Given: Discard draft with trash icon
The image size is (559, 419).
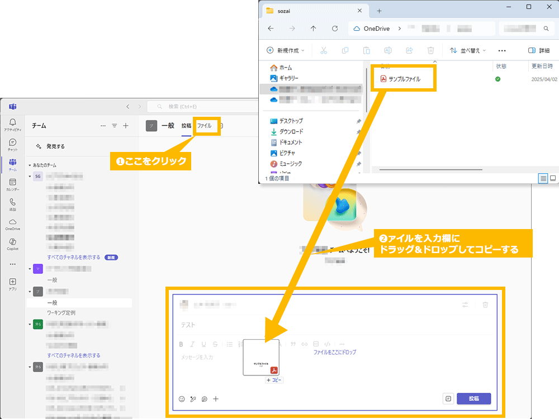Looking at the screenshot, I should click(x=485, y=304).
